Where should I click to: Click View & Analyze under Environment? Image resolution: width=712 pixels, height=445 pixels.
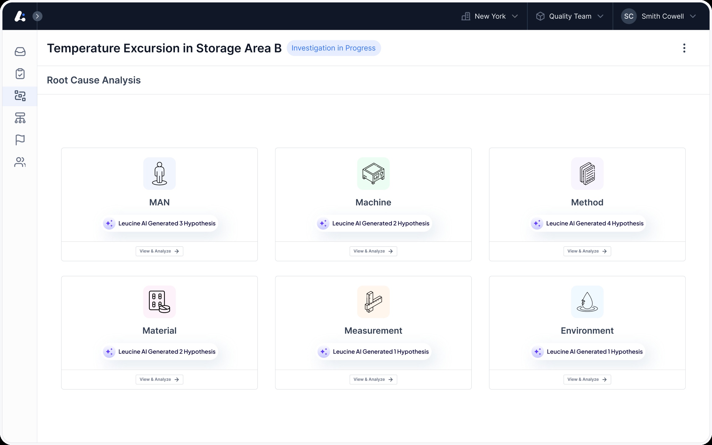point(587,379)
